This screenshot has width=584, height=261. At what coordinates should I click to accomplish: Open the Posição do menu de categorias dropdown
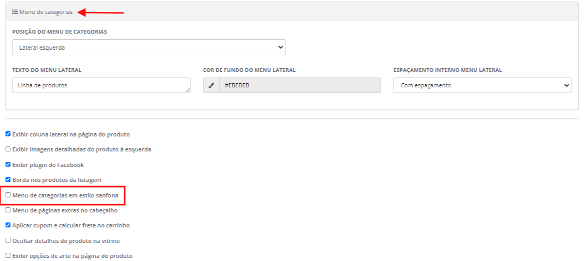point(149,47)
